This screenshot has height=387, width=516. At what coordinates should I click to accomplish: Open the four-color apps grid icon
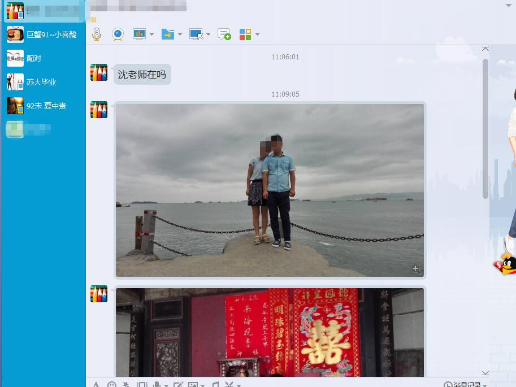245,34
